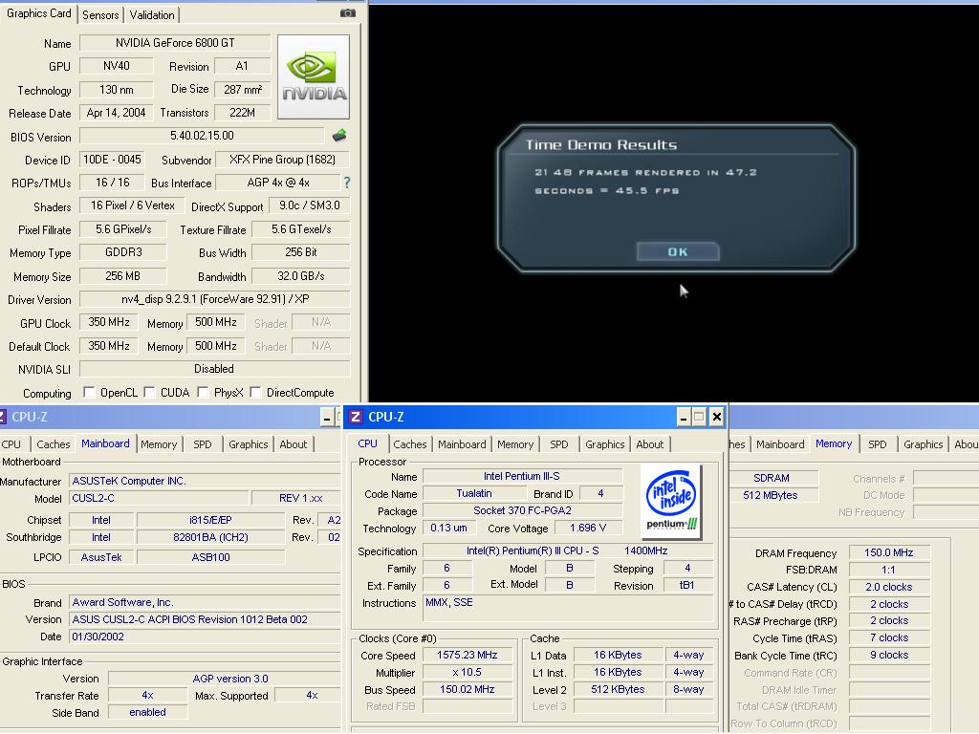The image size is (979, 734).
Task: Click the GPU Clock 350 MHz field
Action: pos(109,322)
